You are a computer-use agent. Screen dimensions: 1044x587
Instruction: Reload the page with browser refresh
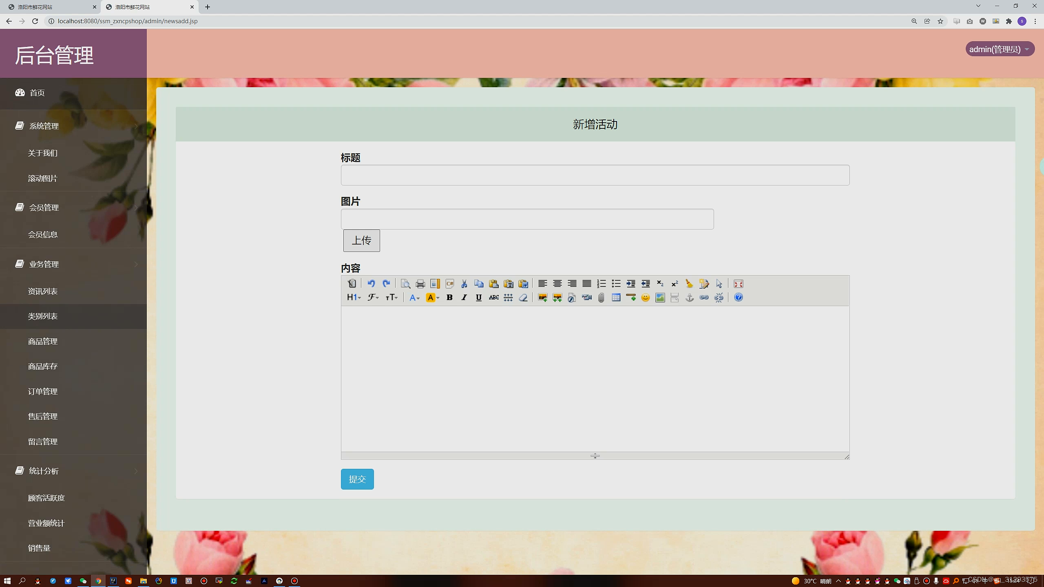tap(35, 21)
